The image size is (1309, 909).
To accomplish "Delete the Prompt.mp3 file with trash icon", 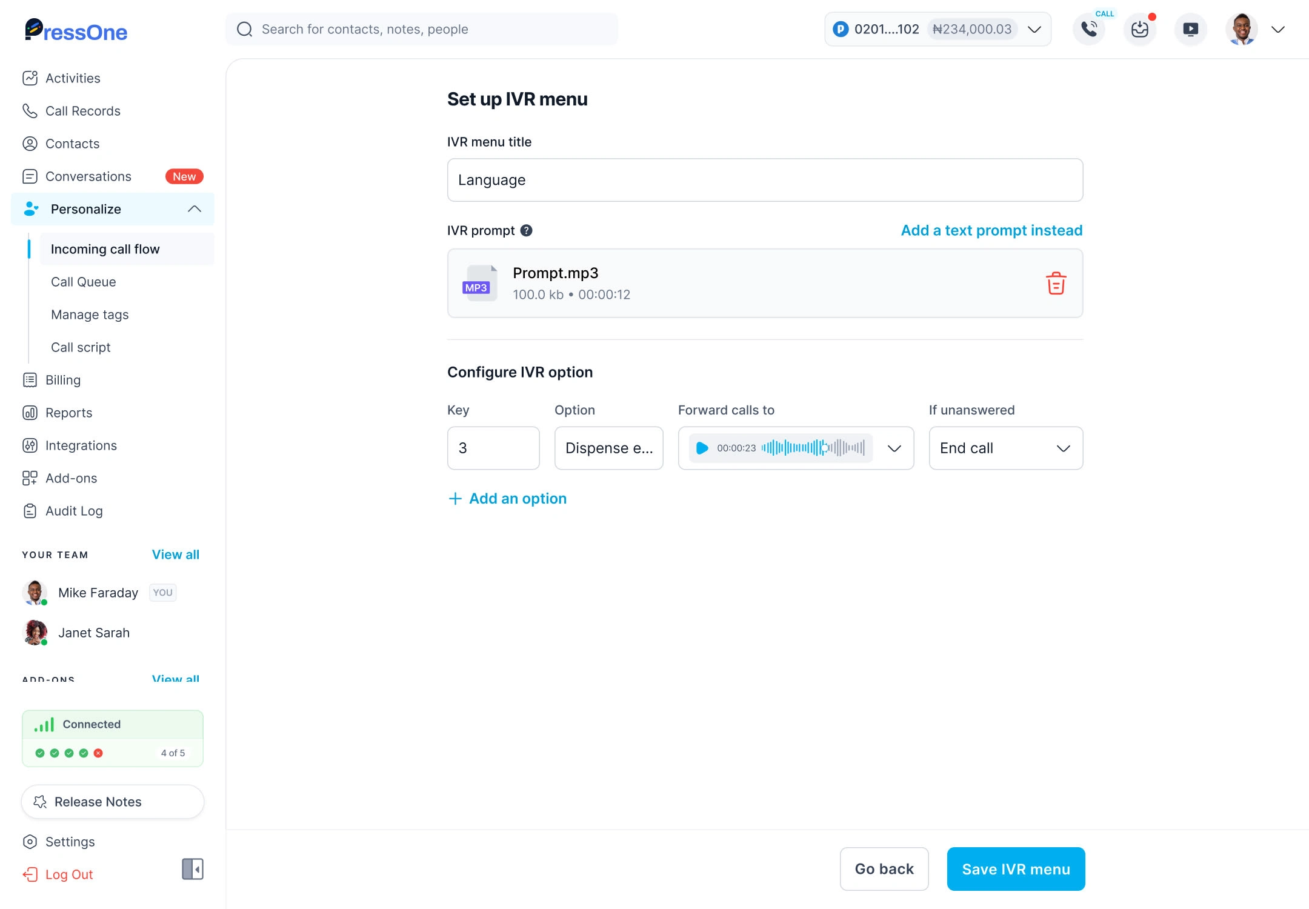I will 1056,283.
